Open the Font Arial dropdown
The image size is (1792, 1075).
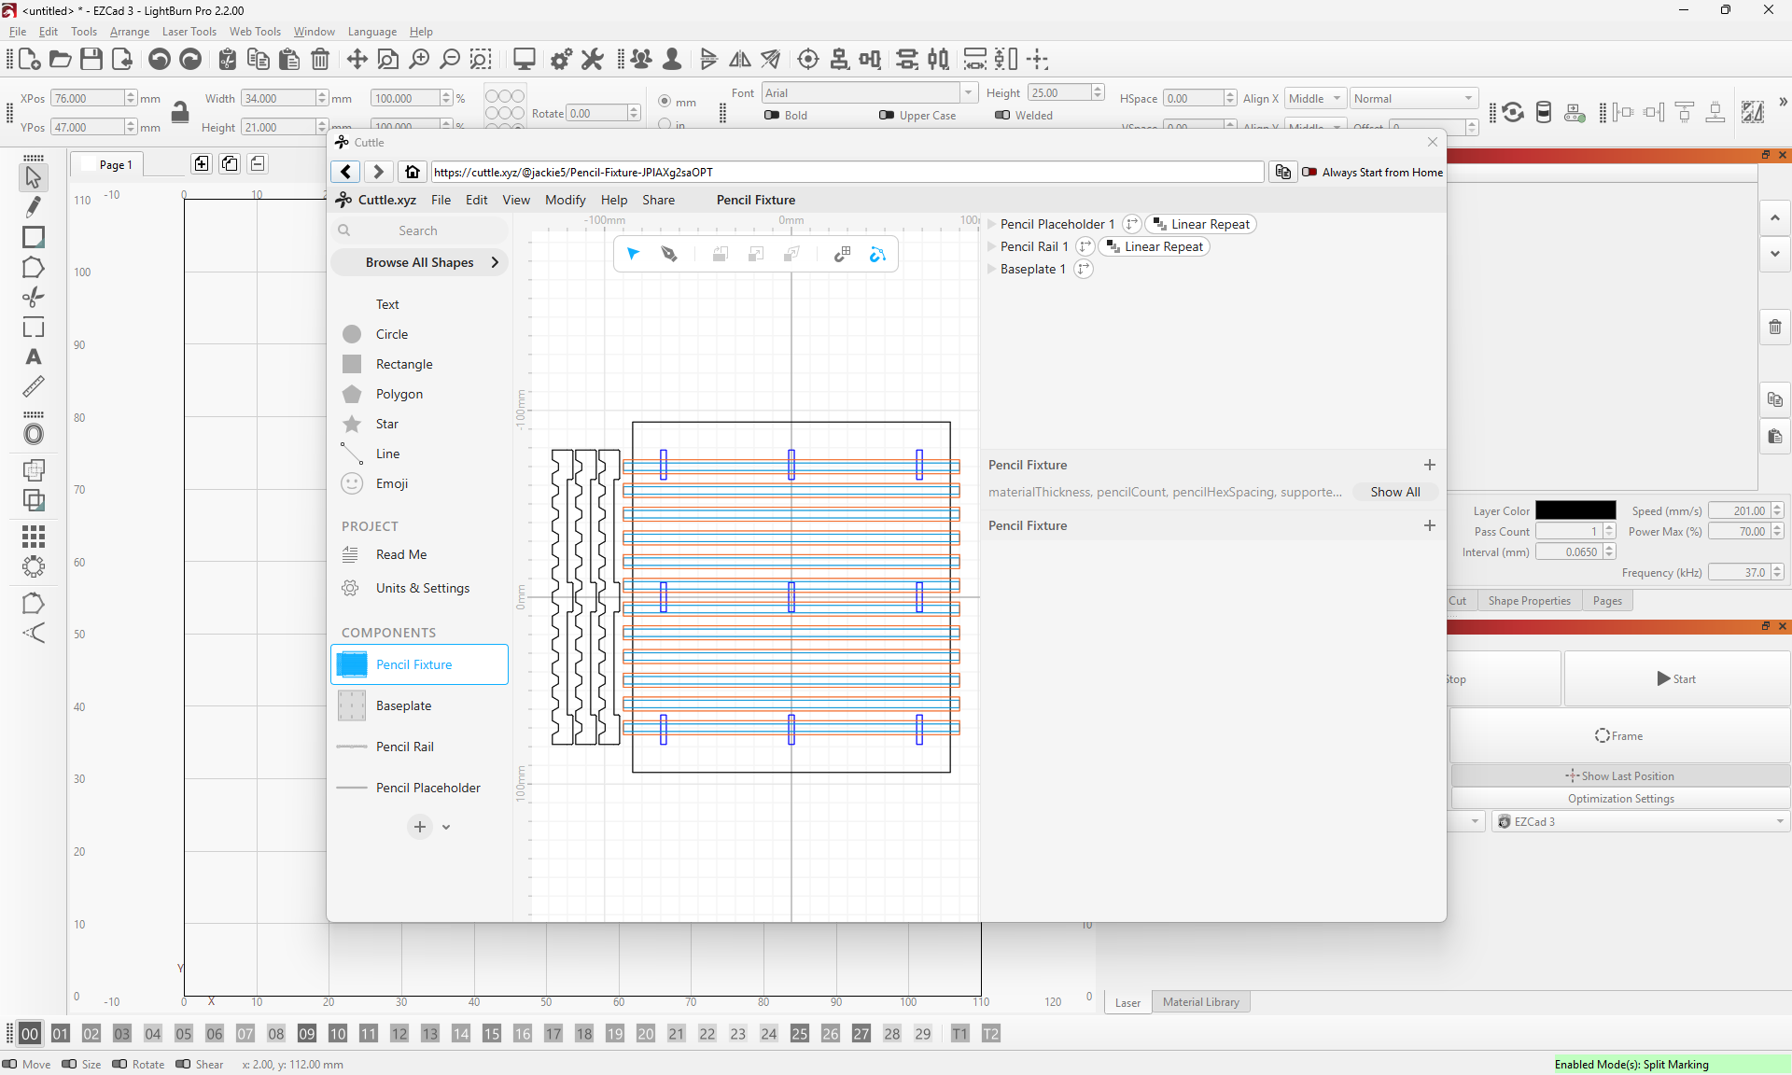click(x=870, y=92)
